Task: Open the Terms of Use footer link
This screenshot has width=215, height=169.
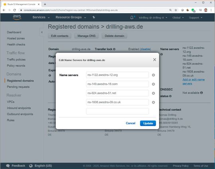Action: pyautogui.click(x=201, y=166)
